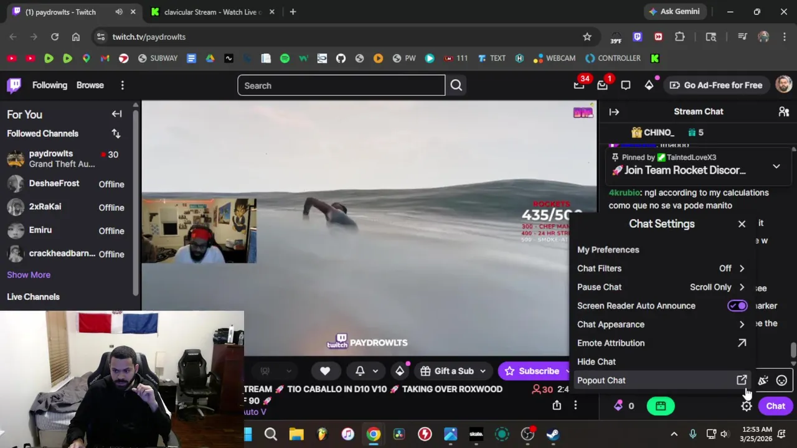Open a new Chrome tab

(x=293, y=12)
